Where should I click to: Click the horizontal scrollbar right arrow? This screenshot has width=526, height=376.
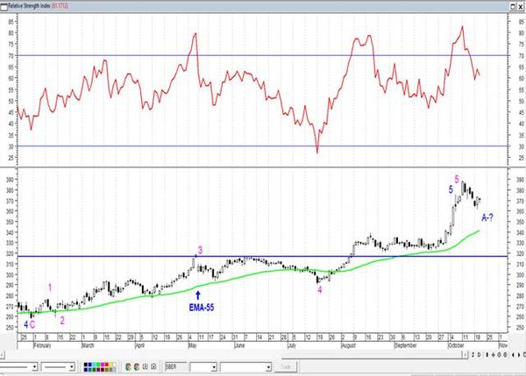click(466, 355)
